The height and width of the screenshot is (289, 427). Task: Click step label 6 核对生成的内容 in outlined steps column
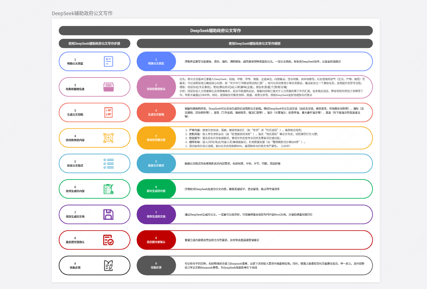click(x=75, y=189)
